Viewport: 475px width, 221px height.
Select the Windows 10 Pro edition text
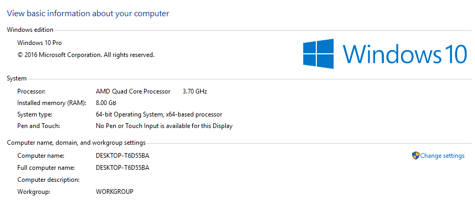[x=39, y=43]
